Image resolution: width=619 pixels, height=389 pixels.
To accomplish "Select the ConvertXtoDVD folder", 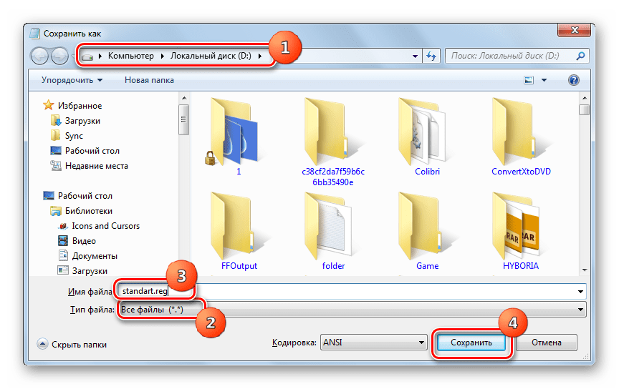I will (x=521, y=137).
